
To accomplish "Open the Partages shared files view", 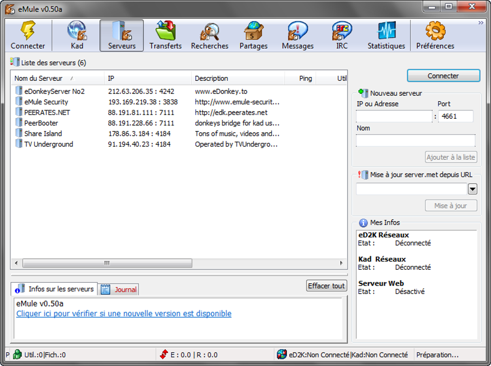I will click(x=253, y=35).
